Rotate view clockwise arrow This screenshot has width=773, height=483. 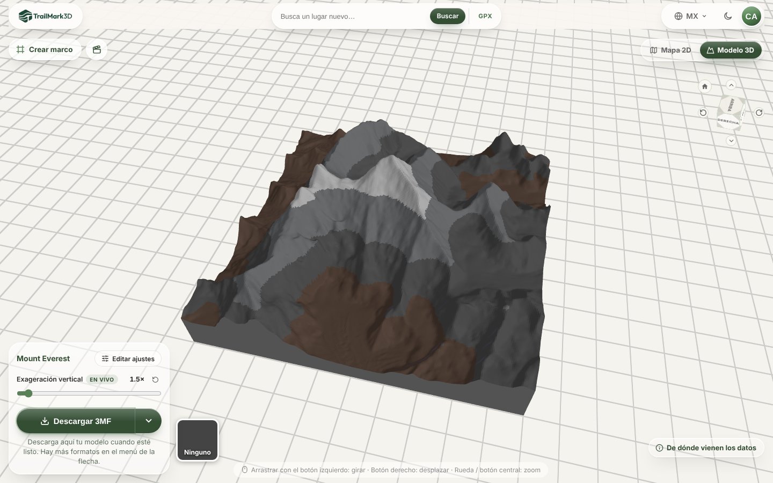pos(759,113)
